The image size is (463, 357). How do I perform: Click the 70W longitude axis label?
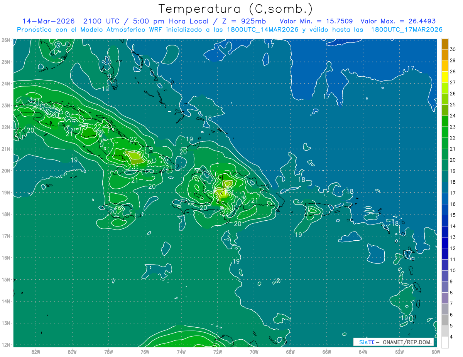254,351
